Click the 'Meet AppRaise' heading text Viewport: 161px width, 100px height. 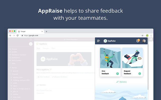(x=43, y=69)
